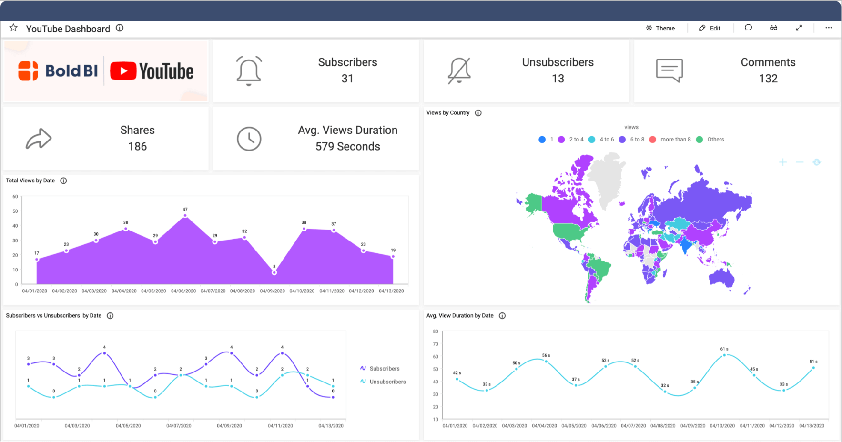Toggle Unsubscribers series in chart legend

383,382
